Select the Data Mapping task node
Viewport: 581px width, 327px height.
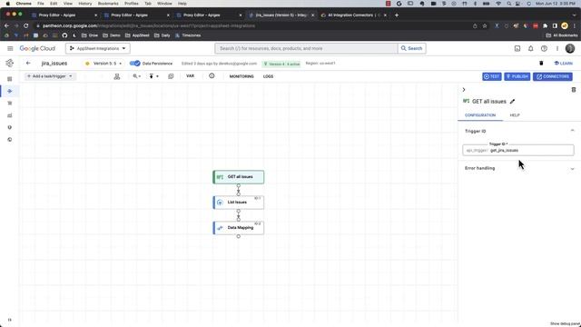[239, 228]
